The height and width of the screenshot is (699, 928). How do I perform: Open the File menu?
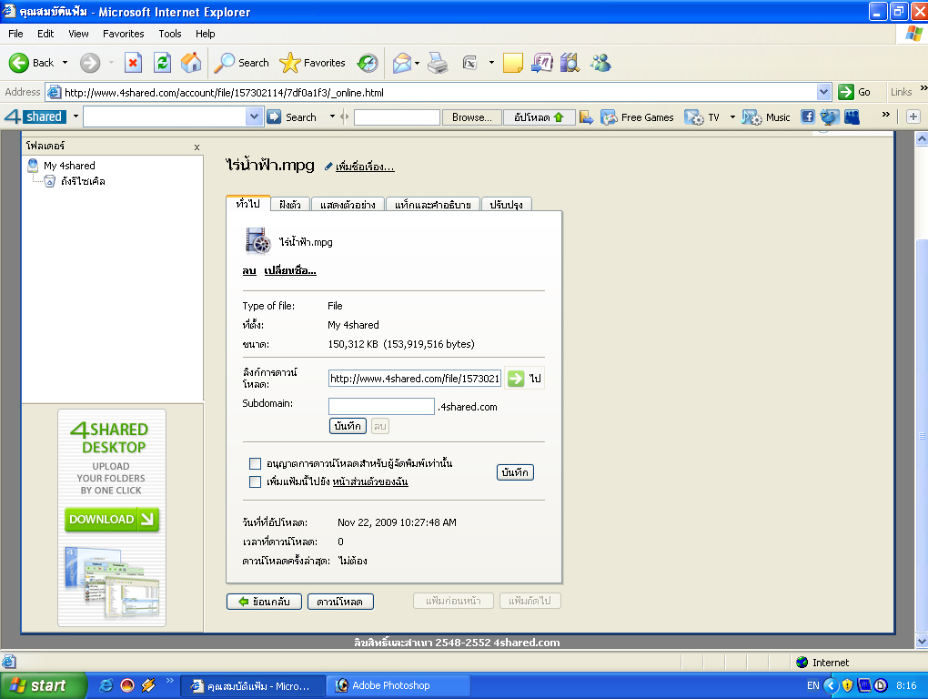15,34
